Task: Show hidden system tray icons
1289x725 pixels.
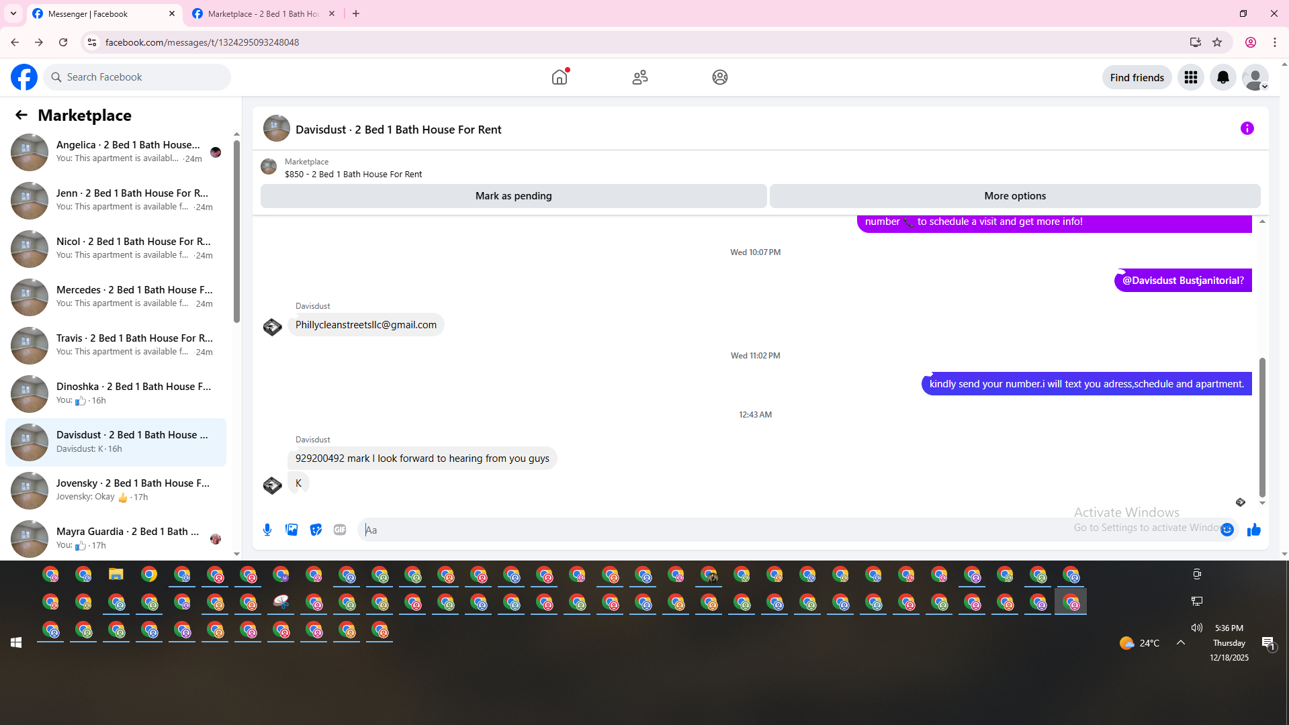Action: click(x=1181, y=643)
